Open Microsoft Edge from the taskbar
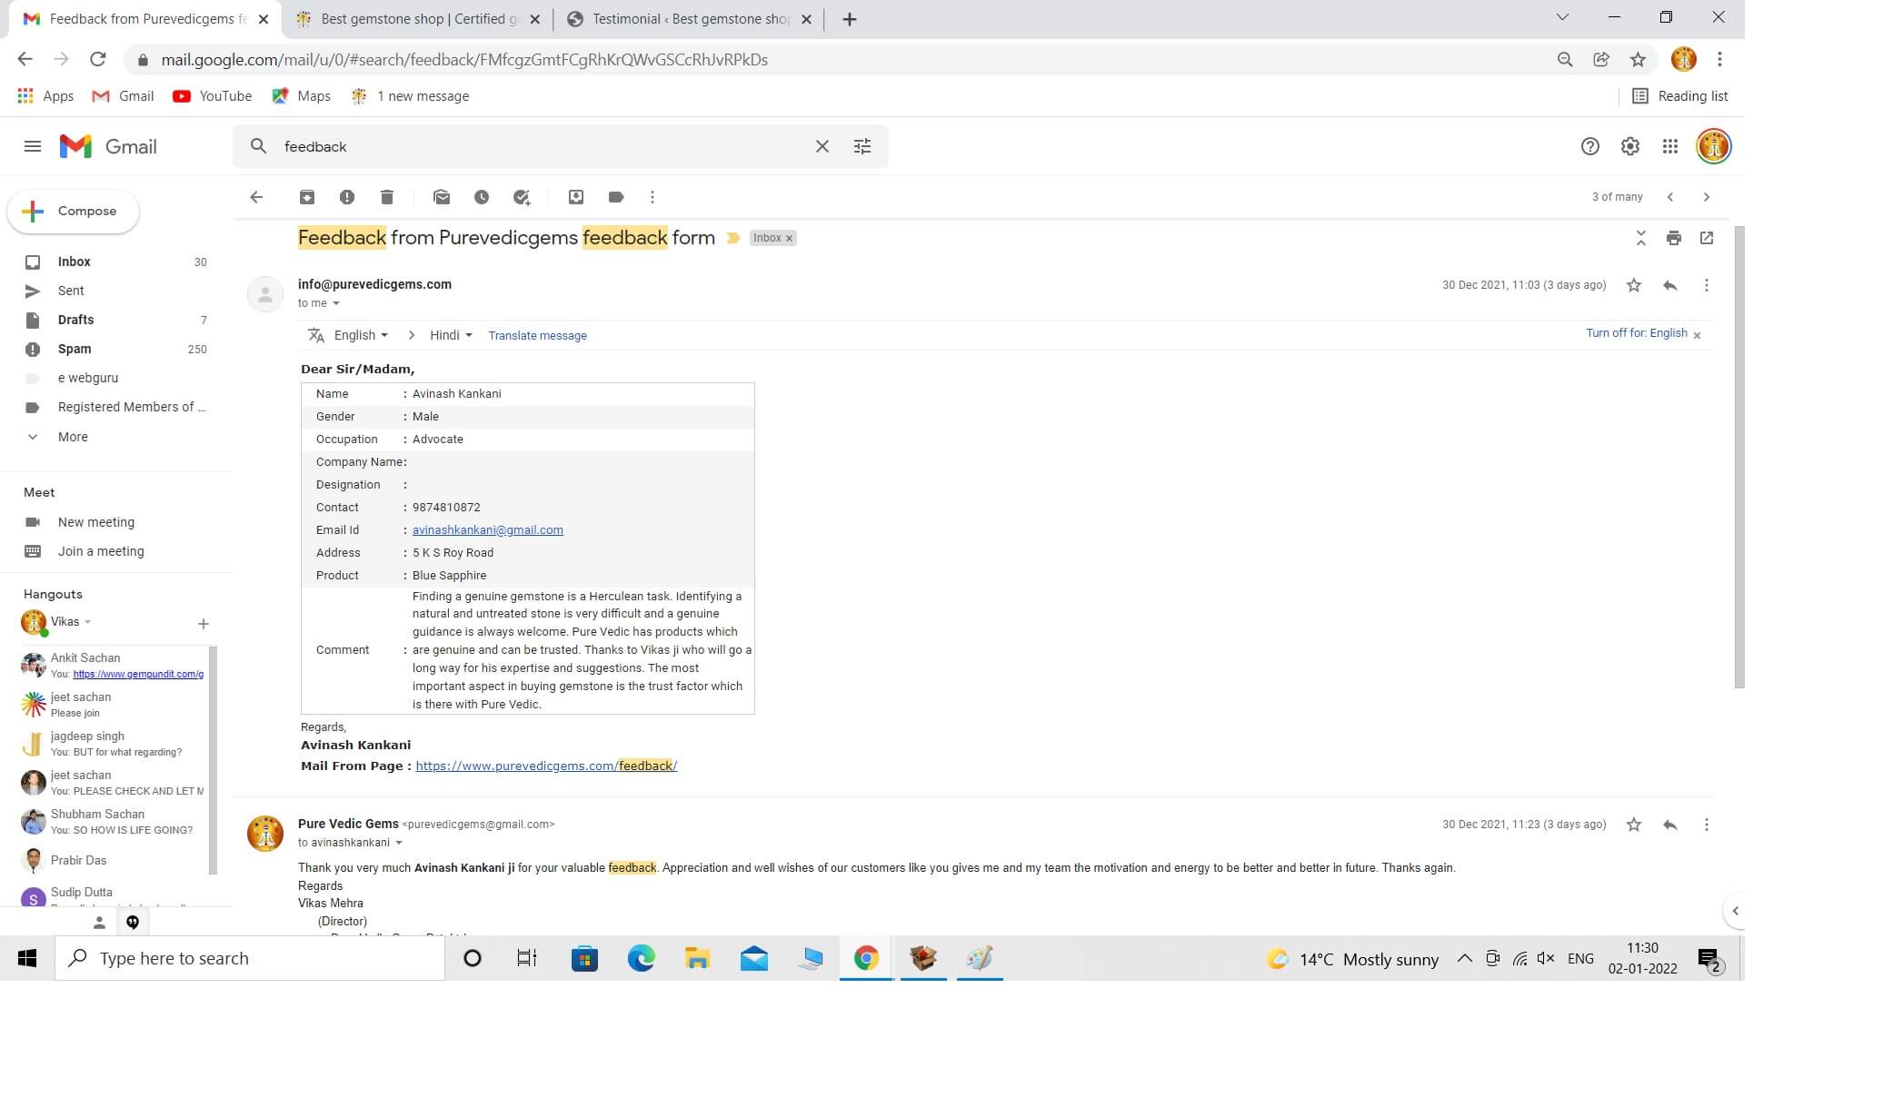 click(x=641, y=958)
